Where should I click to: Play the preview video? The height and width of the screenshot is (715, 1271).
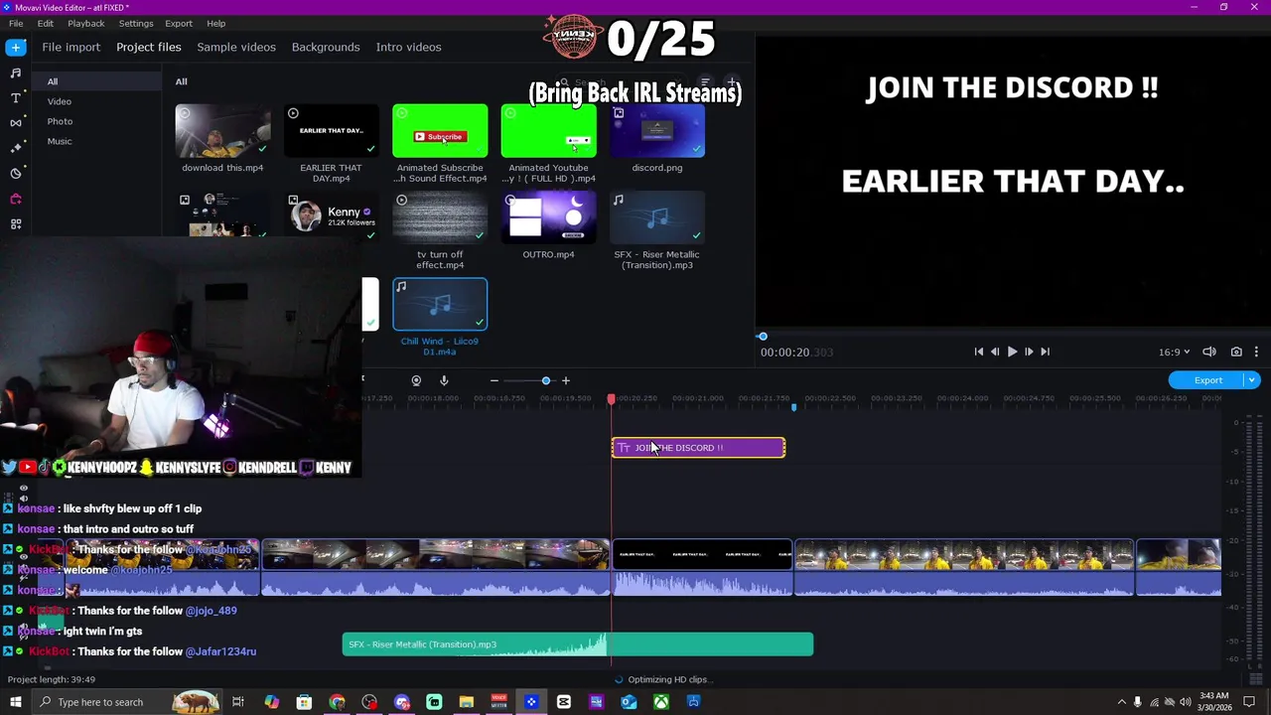point(1012,352)
